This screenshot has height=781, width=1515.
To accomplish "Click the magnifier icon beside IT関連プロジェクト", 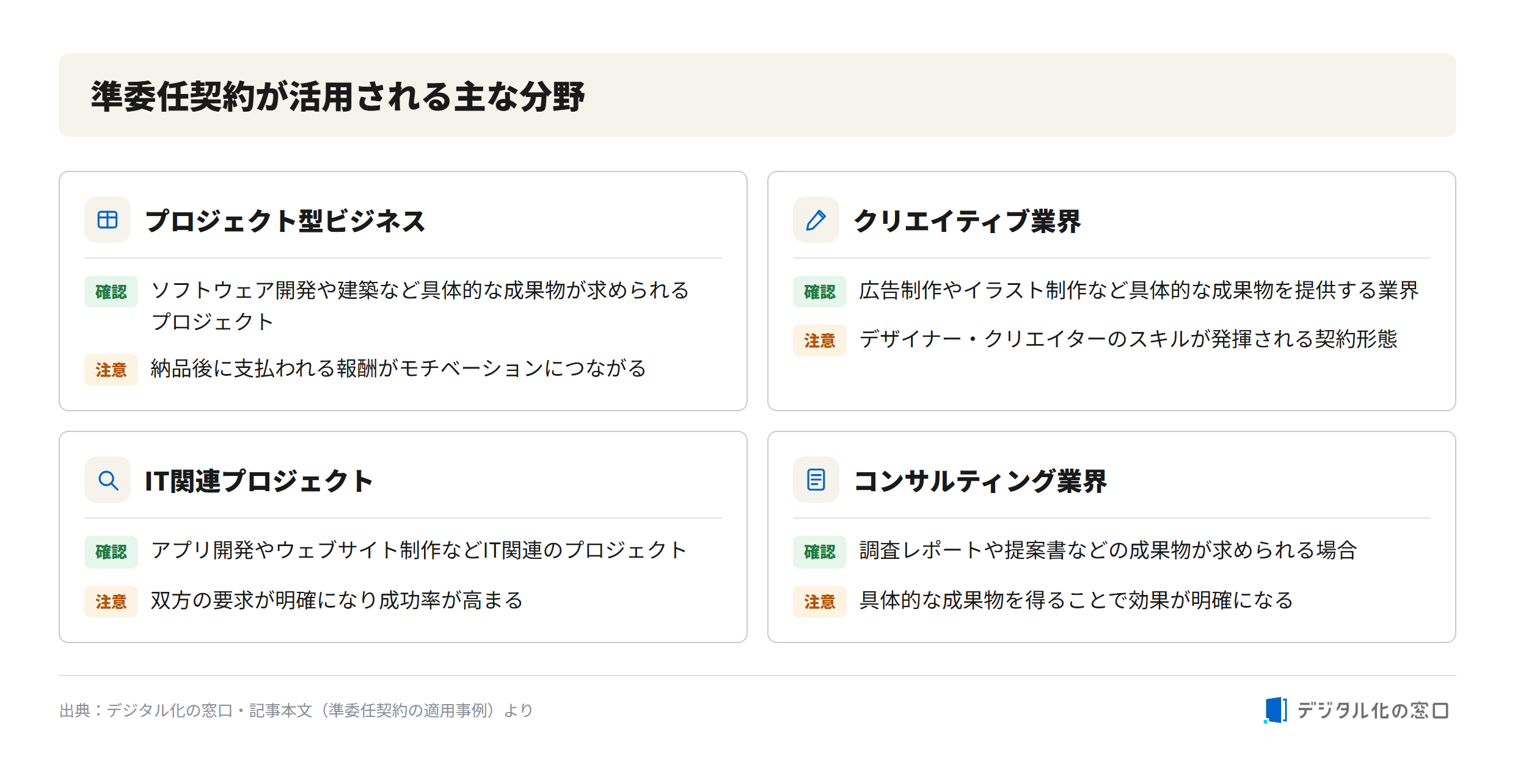I will pos(108,480).
